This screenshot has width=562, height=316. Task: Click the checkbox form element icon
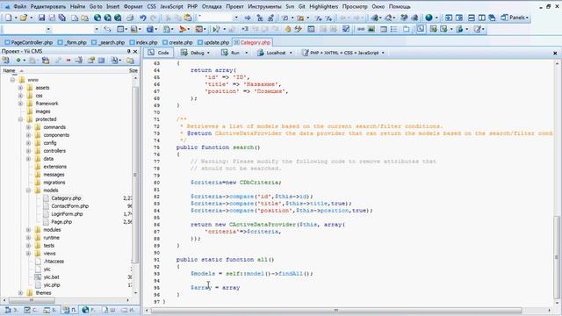(x=346, y=29)
